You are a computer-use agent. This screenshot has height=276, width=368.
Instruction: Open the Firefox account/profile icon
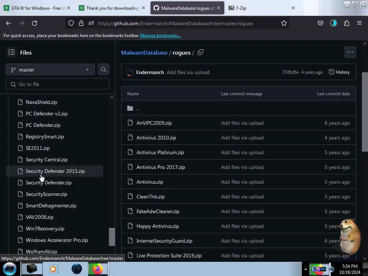tap(333, 23)
